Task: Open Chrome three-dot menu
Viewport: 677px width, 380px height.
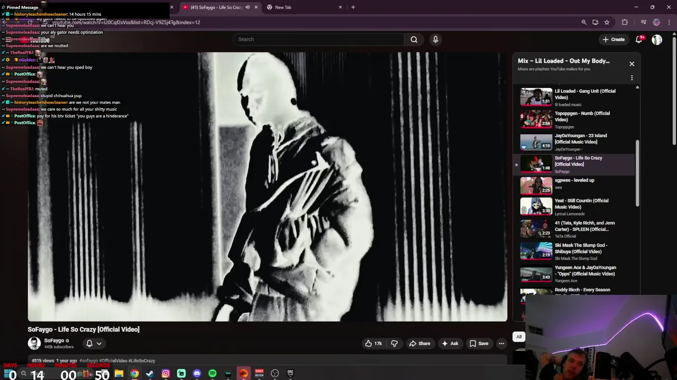Action: 668,22
